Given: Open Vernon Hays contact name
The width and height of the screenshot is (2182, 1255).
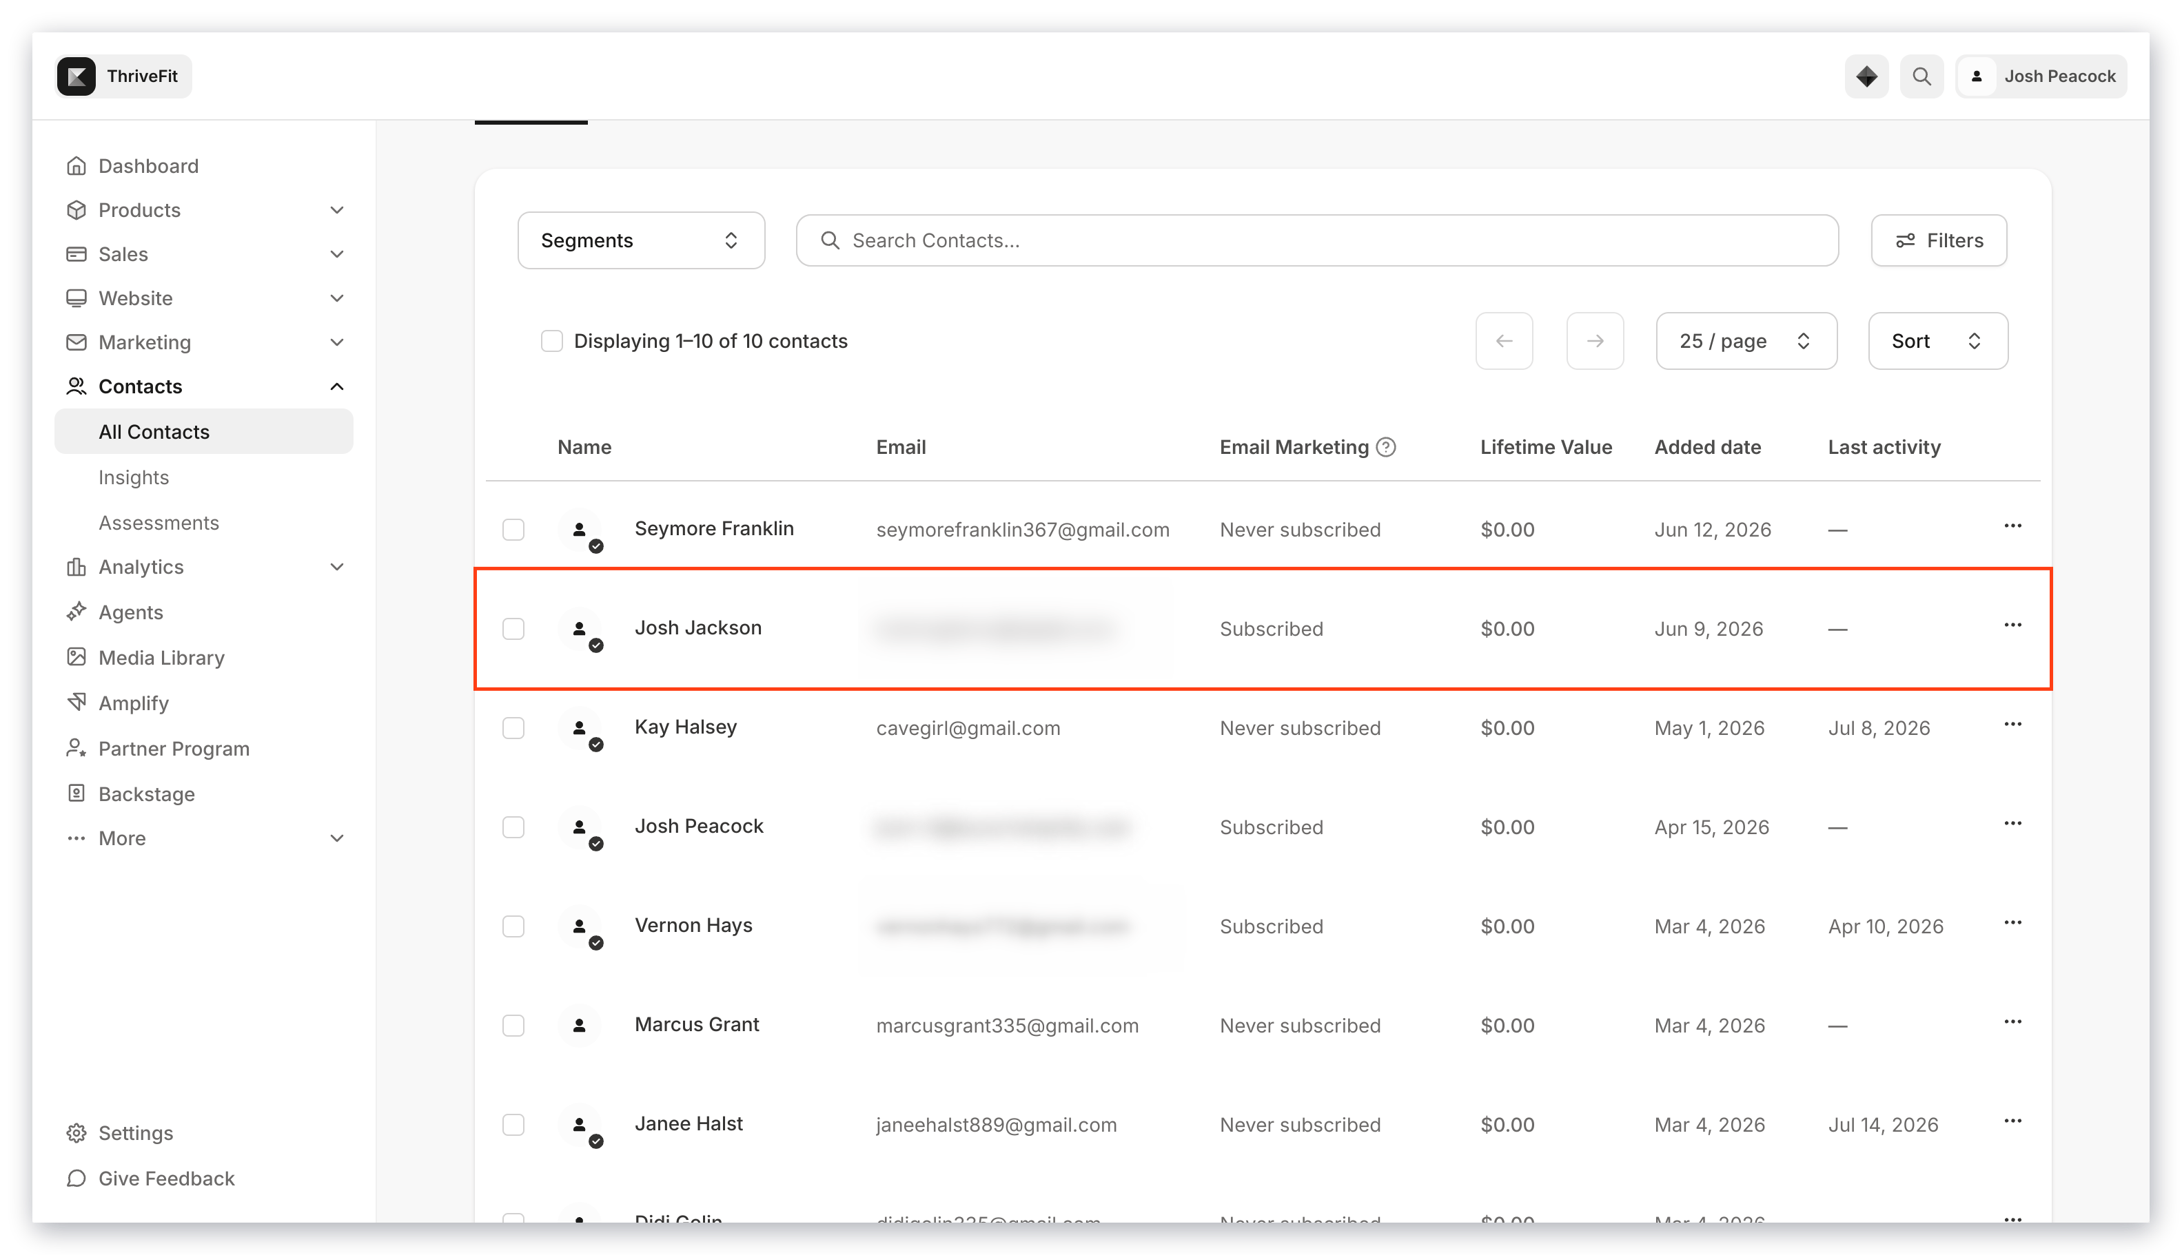Looking at the screenshot, I should pos(693,925).
